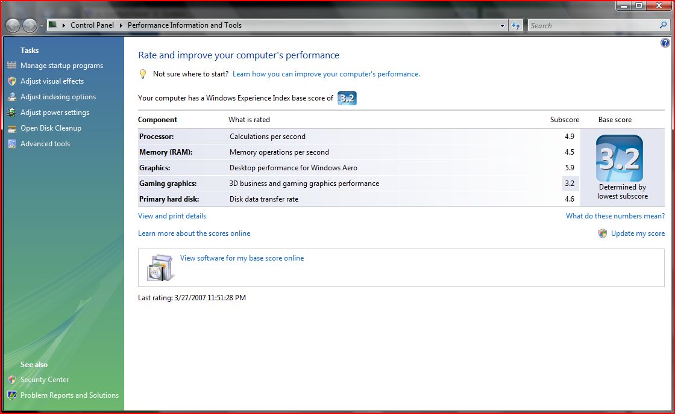675x414 pixels.
Task: Click the Memory subscore 4.5
Action: (x=570, y=152)
